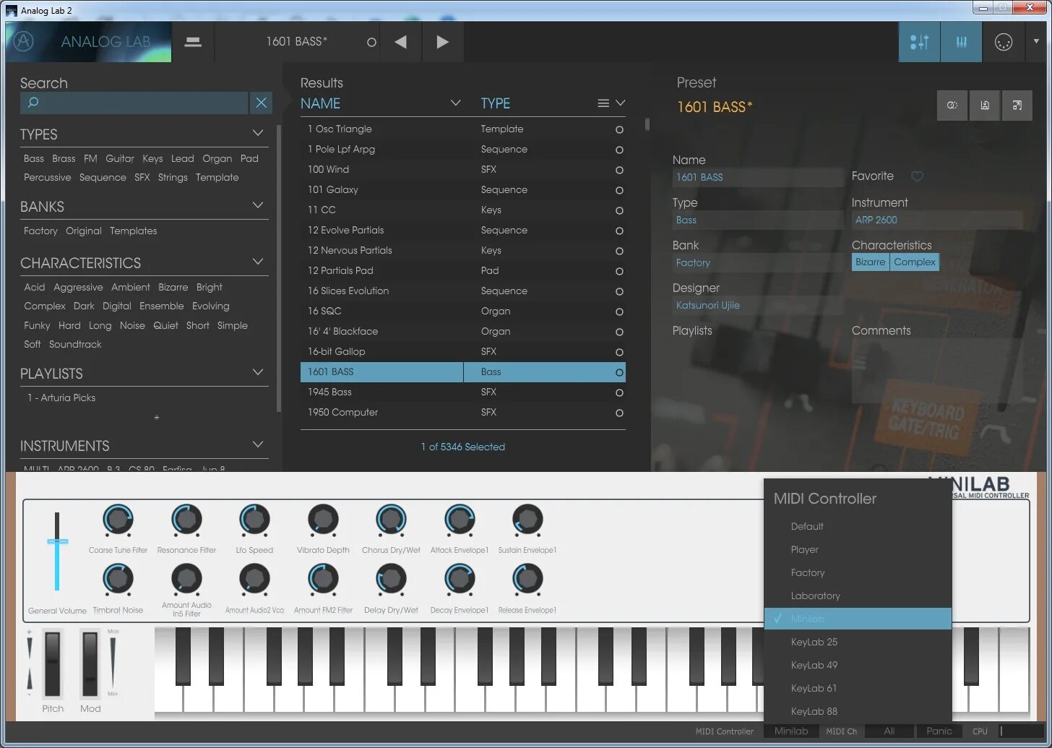Favorite the 12 Partials Pad preset

(619, 272)
